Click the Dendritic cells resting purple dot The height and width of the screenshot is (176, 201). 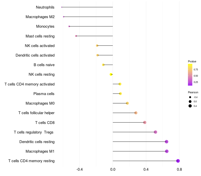(167, 142)
